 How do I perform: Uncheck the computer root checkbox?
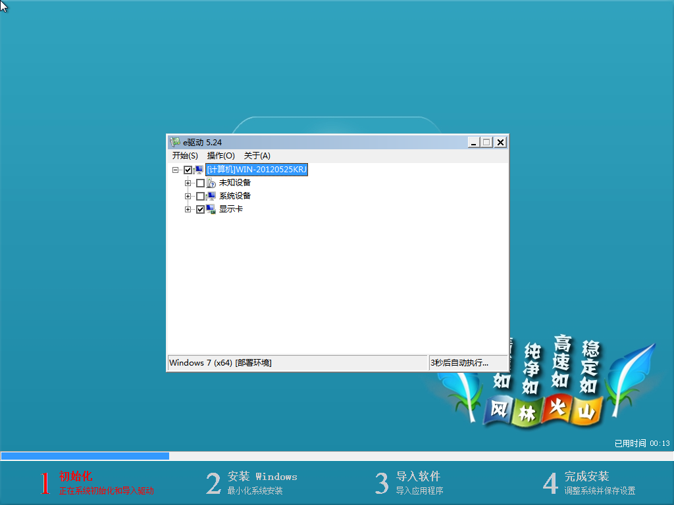(188, 170)
